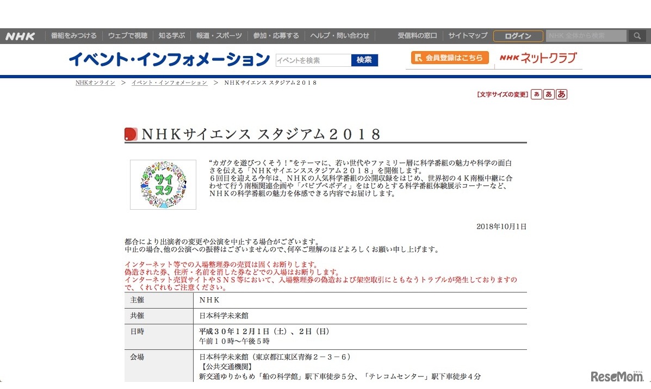Click the blue 検索 button
Viewport: 651px width, 389px height.
coord(364,60)
